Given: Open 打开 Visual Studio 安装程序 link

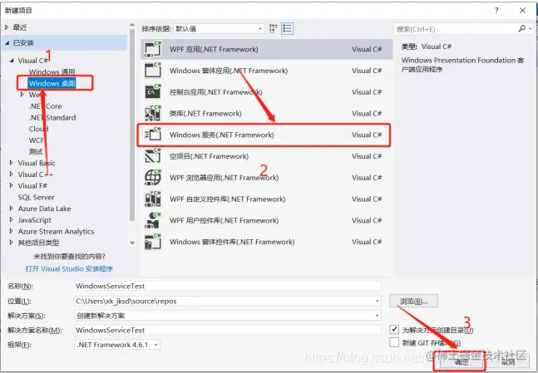Looking at the screenshot, I should (69, 269).
